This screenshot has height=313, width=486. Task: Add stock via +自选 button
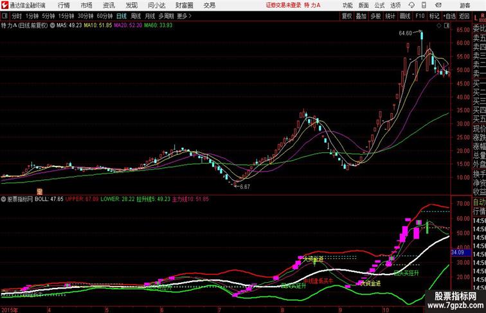[449, 16]
